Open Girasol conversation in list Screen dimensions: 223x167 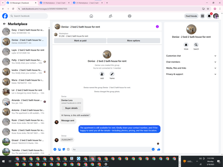click(24, 142)
